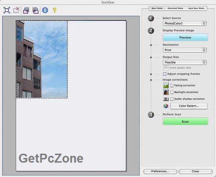216x177 pixels.
Task: Open the Preferences... button
Action: pos(160,171)
